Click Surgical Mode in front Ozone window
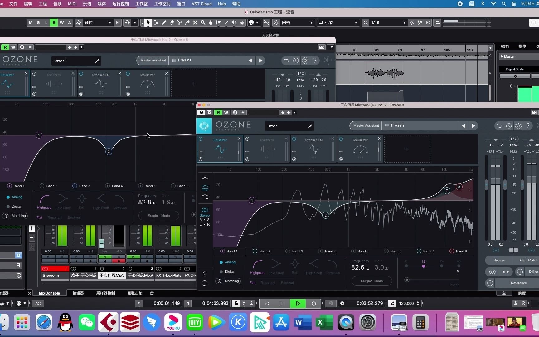539x337 pixels. tap(372, 281)
